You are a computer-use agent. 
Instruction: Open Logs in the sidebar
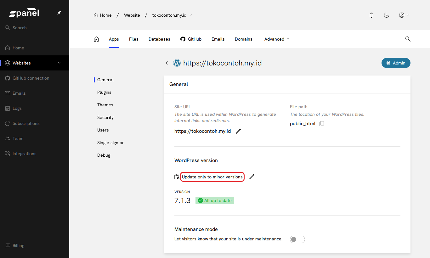pos(35,108)
